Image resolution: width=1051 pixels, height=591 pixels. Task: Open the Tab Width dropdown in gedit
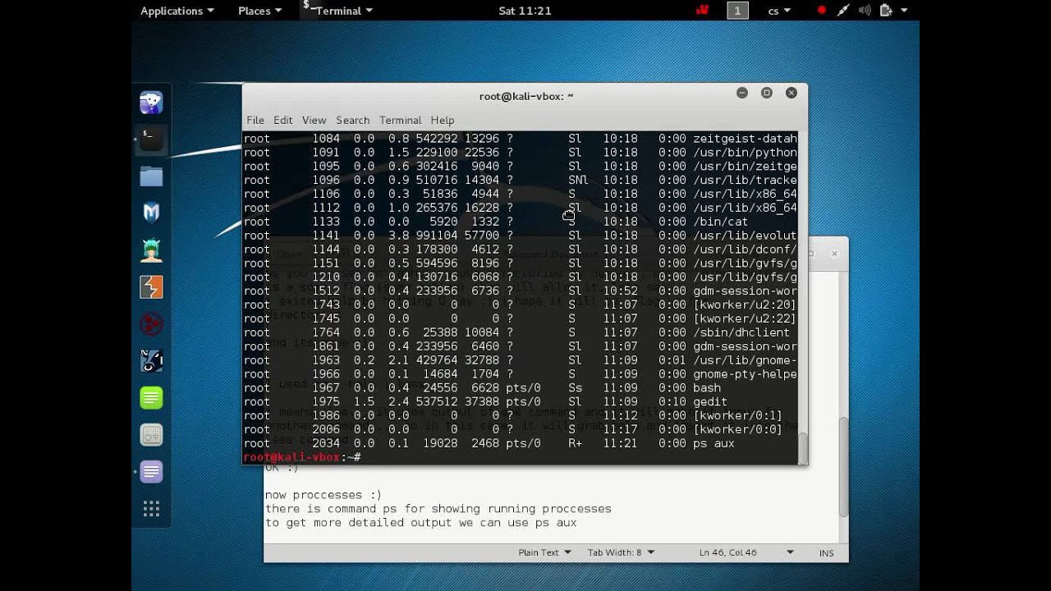click(x=621, y=552)
